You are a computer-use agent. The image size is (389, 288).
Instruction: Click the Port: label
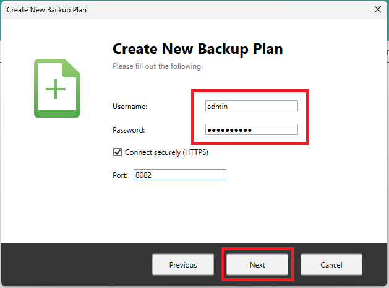tap(121, 175)
